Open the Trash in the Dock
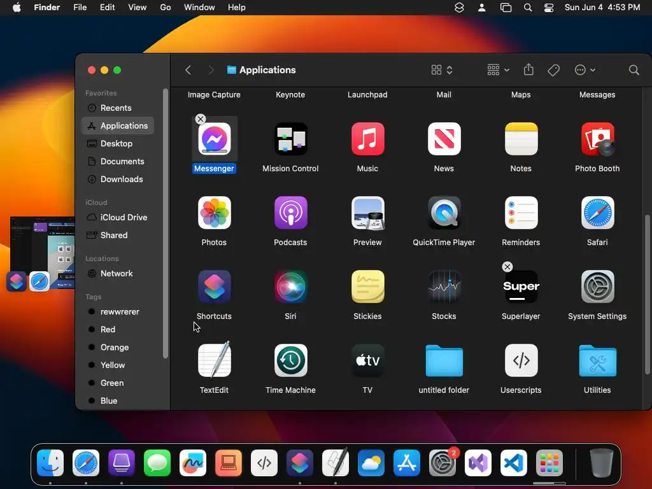This screenshot has width=652, height=489. coord(602,463)
